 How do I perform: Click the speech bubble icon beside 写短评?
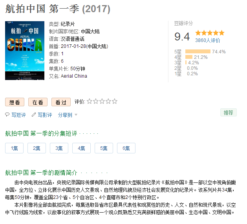click(7, 115)
